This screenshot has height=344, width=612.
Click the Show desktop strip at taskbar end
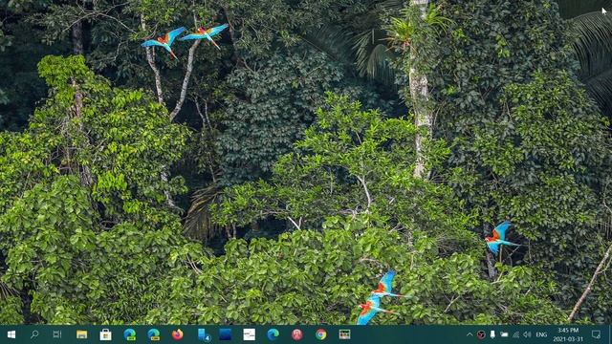pyautogui.click(x=610, y=334)
